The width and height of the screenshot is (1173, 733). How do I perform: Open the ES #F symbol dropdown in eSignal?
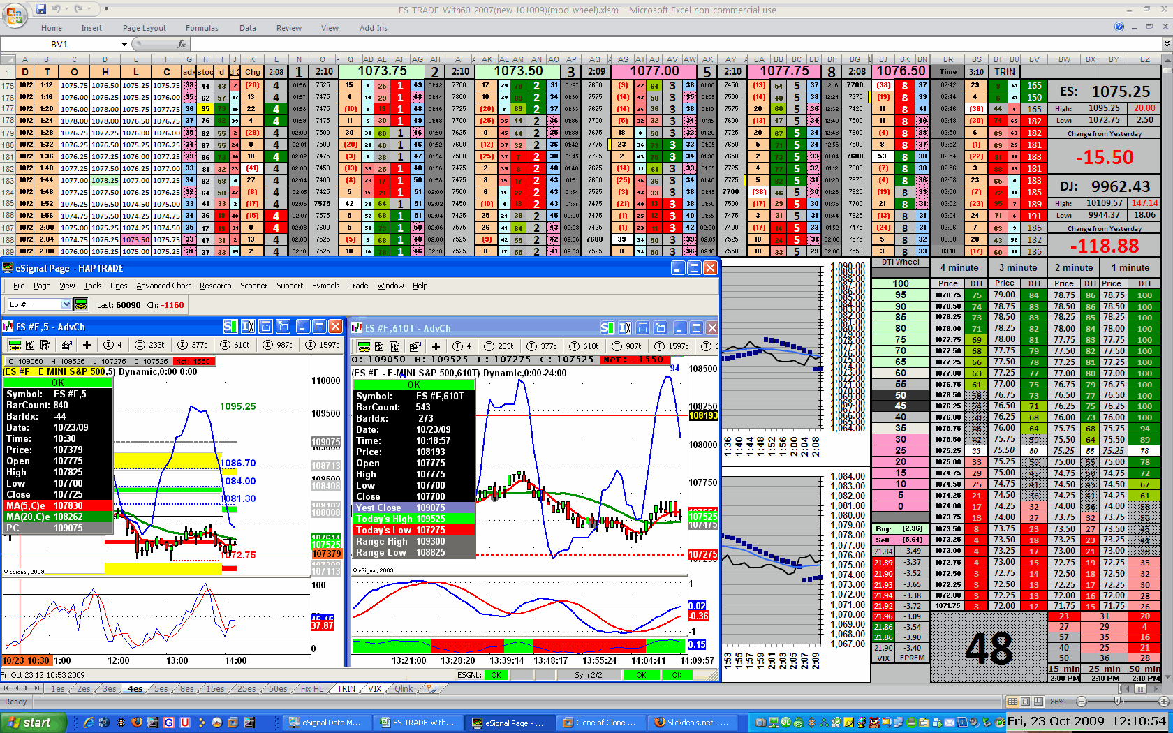[x=66, y=304]
